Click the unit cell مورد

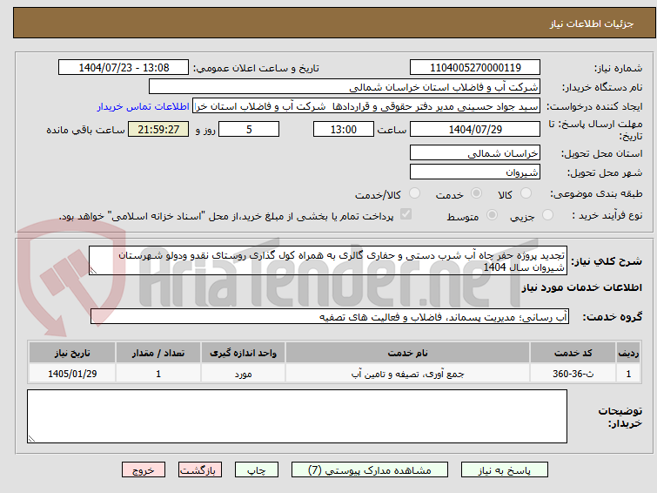243,374
